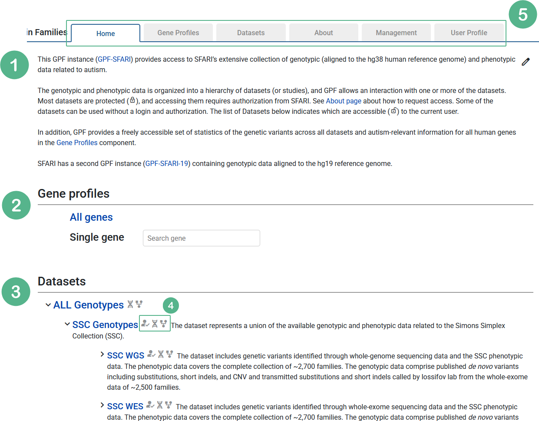
Task: Switch to the Datasets tab
Action: point(251,32)
